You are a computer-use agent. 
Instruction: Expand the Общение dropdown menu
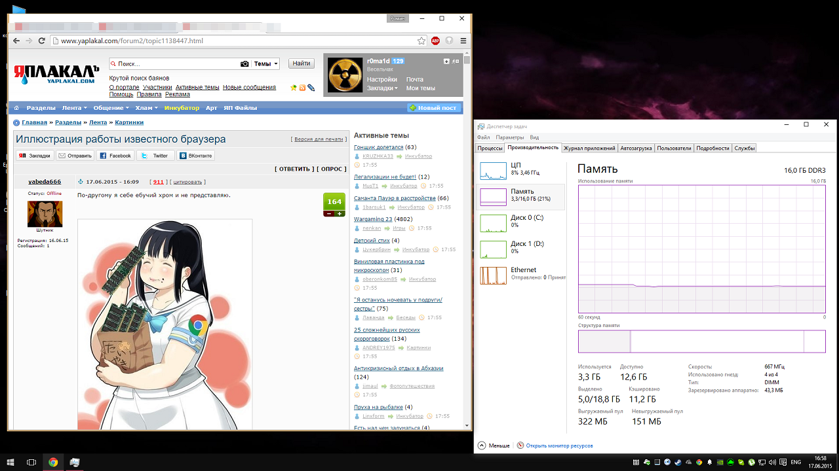111,108
